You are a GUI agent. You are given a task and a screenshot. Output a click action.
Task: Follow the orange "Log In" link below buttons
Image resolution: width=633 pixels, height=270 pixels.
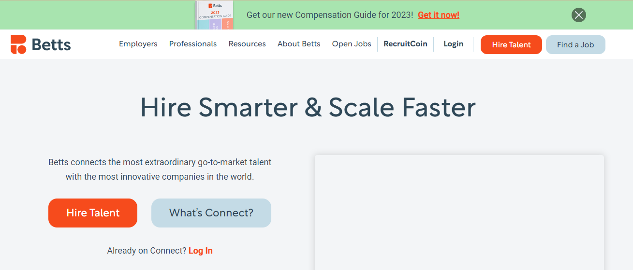point(201,251)
